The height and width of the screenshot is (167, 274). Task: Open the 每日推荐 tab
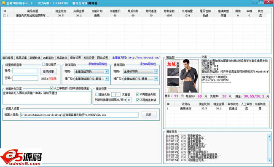(x=8, y=58)
